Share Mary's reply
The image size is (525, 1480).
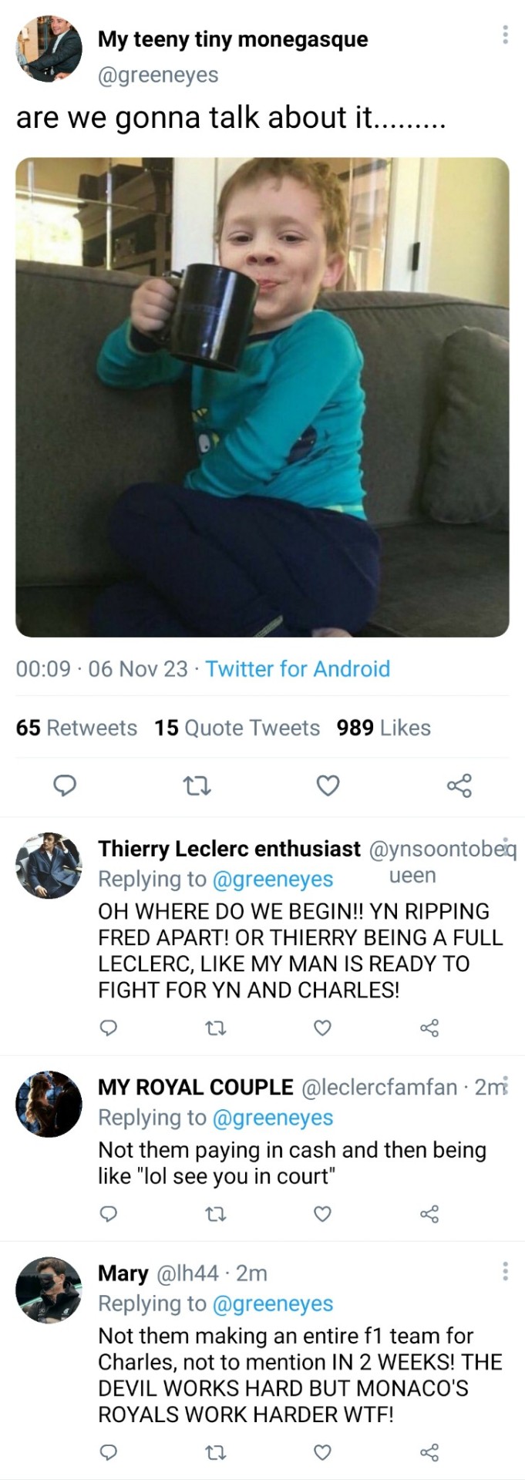coord(429,1453)
